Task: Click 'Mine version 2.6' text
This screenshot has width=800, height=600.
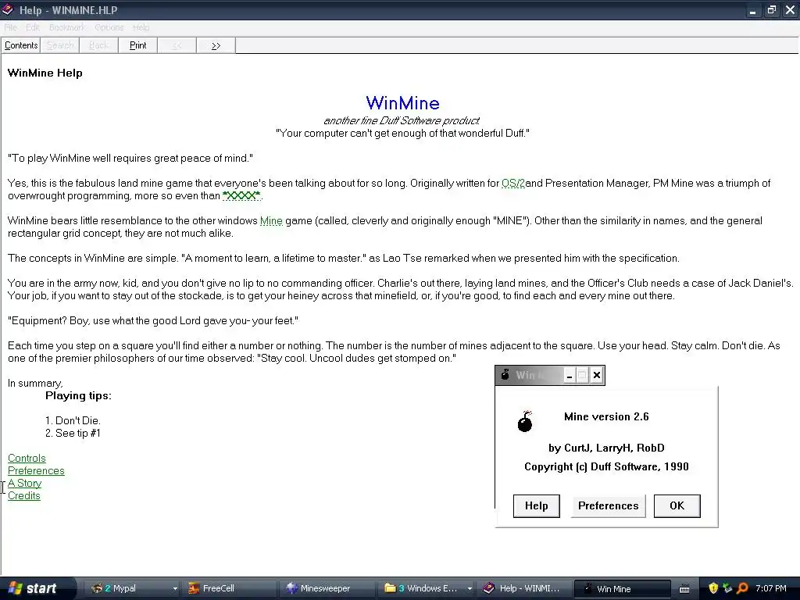Action: click(606, 417)
